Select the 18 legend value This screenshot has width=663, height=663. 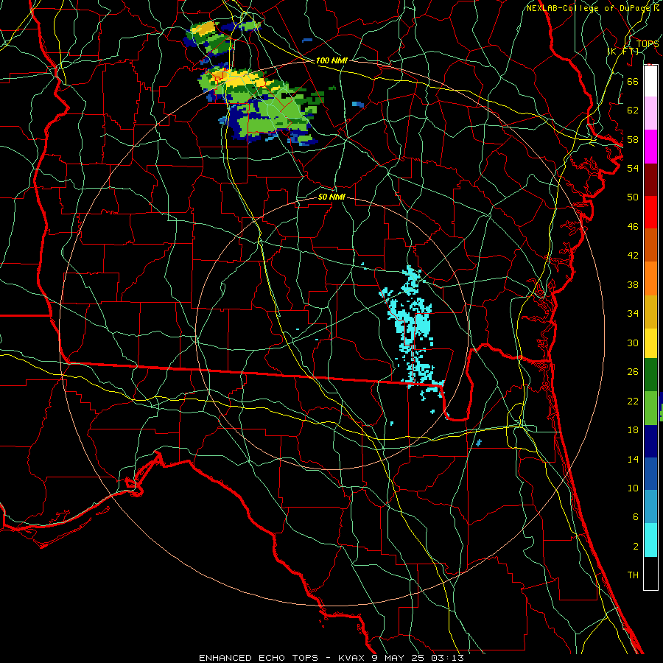(633, 430)
